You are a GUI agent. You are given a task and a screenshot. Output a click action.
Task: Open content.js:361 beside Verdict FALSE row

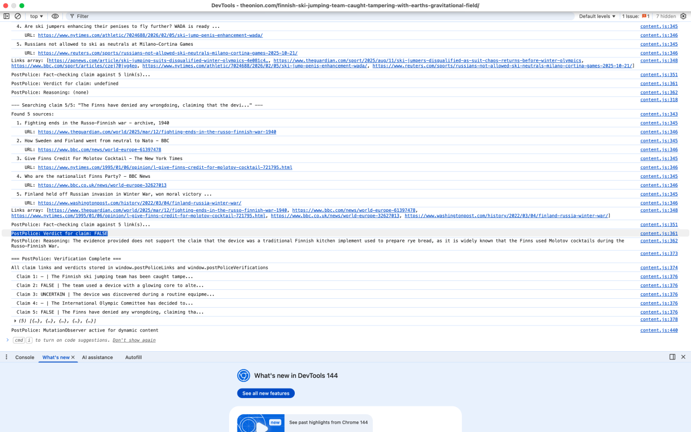[x=659, y=234]
